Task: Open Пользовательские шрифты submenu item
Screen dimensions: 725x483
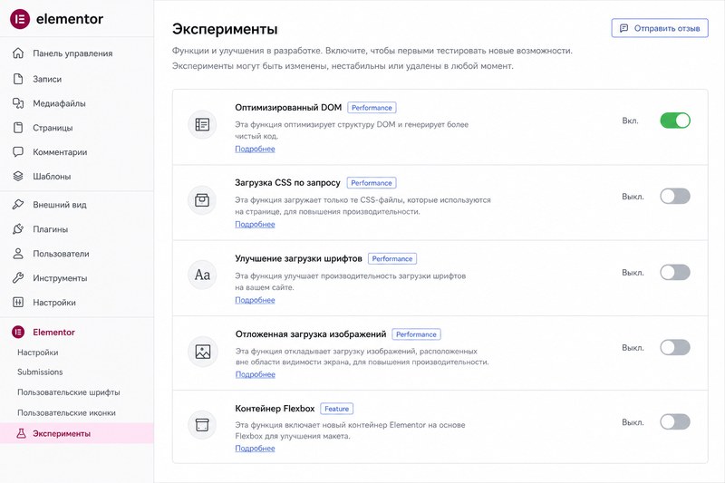Action: 69,392
